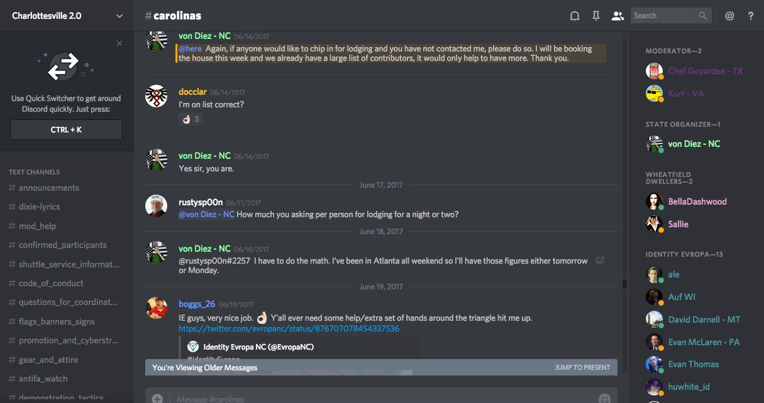Click in the Search field
Image resolution: width=764 pixels, height=403 pixels.
click(x=664, y=16)
